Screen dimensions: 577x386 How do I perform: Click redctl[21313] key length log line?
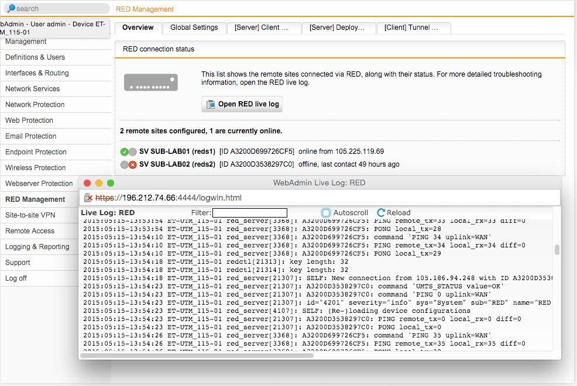click(215, 262)
